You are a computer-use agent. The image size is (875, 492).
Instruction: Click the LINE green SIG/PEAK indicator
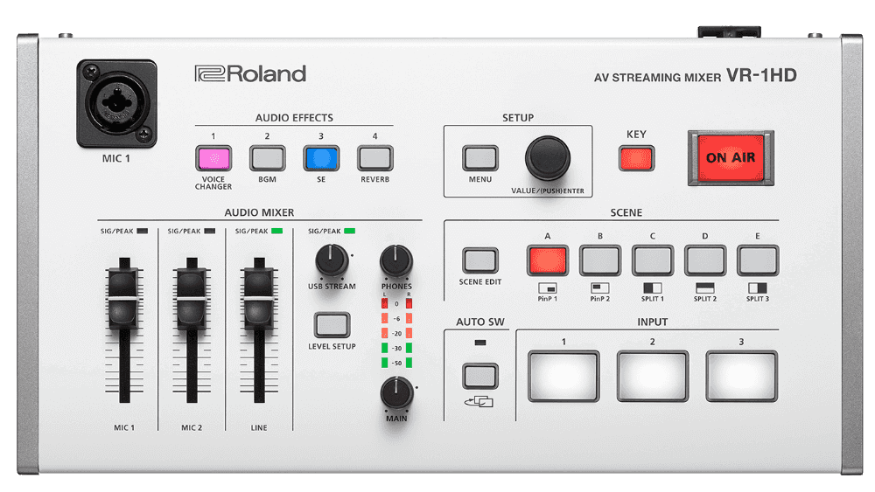276,231
